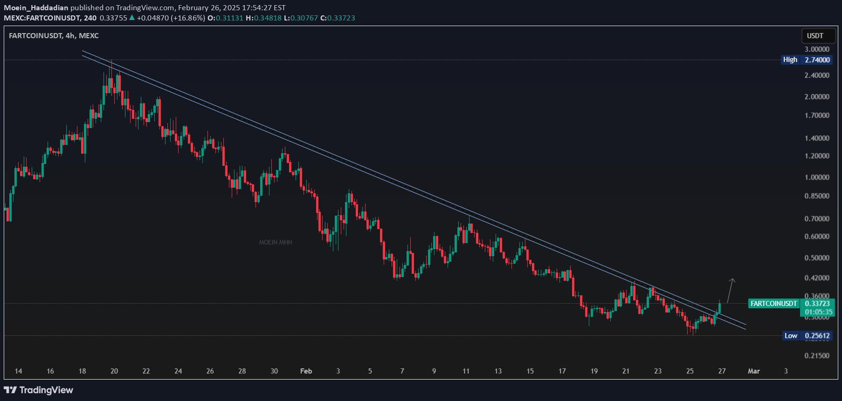This screenshot has width=842, height=401.
Task: Click the green up-triangle change indicator
Action: click(x=132, y=18)
